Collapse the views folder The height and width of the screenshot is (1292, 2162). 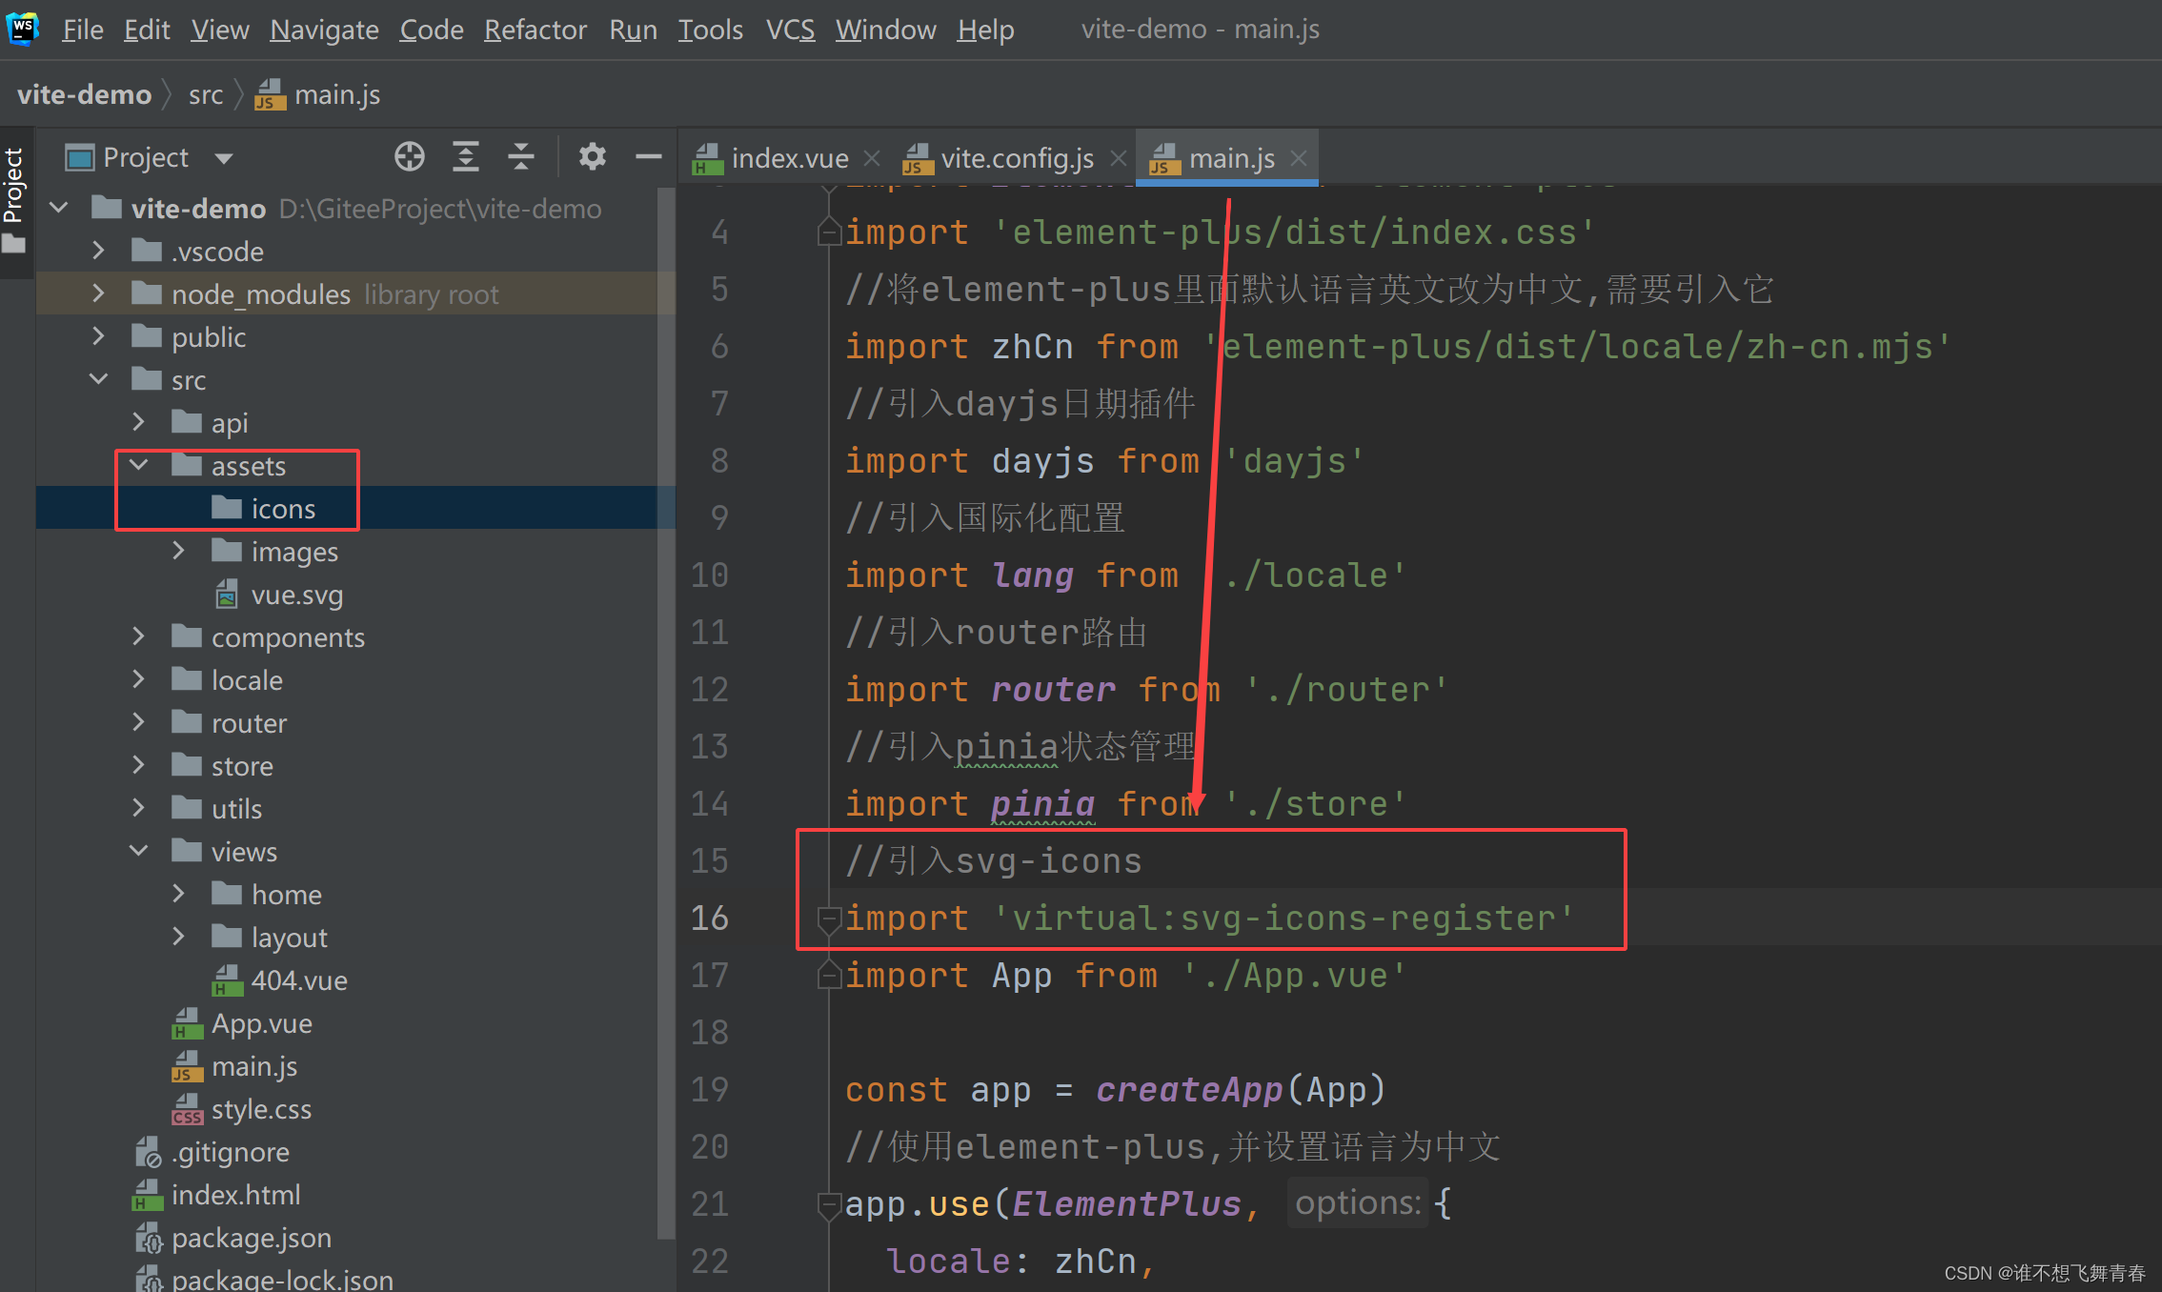tap(139, 851)
